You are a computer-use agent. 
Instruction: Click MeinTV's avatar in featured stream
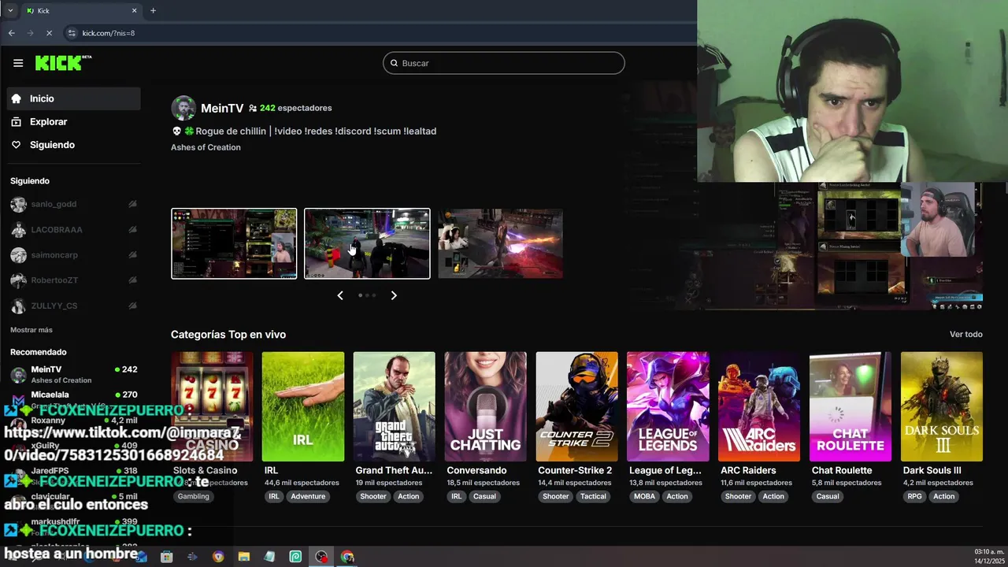[x=183, y=108]
